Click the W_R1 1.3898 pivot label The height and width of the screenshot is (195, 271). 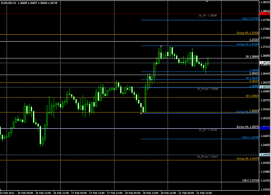pos(208,16)
